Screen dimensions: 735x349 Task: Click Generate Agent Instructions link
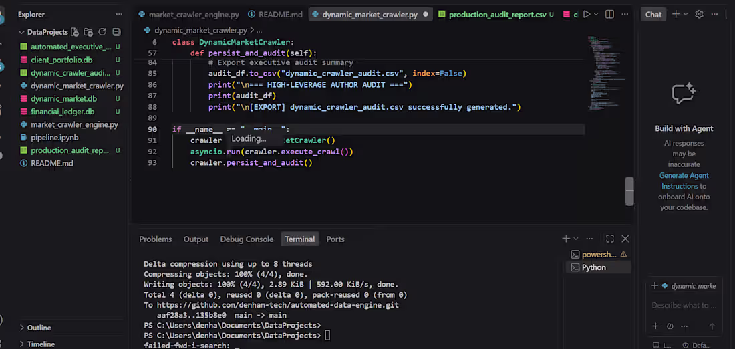pos(684,181)
